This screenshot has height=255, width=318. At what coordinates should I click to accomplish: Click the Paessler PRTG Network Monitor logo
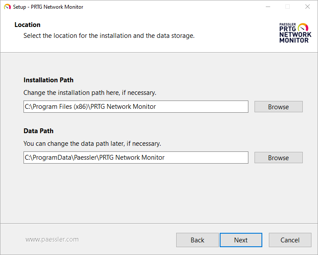tap(295, 33)
